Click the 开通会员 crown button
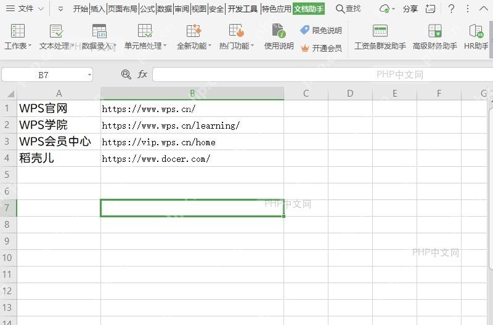 click(321, 48)
